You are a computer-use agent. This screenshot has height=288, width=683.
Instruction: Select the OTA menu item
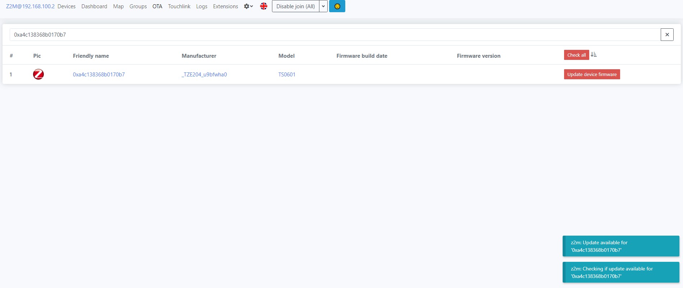(157, 6)
